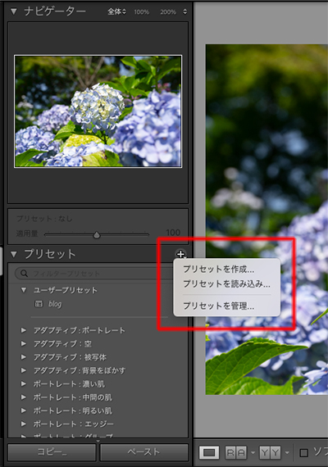The width and height of the screenshot is (328, 467).
Task: Expand アダプティブ : 背景をぼかす preset group
Action: point(24,370)
